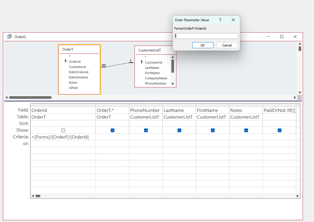Image resolution: width=314 pixels, height=222 pixels.
Task: Select the CompanyName field in CustomerListT list
Action: 156,78
